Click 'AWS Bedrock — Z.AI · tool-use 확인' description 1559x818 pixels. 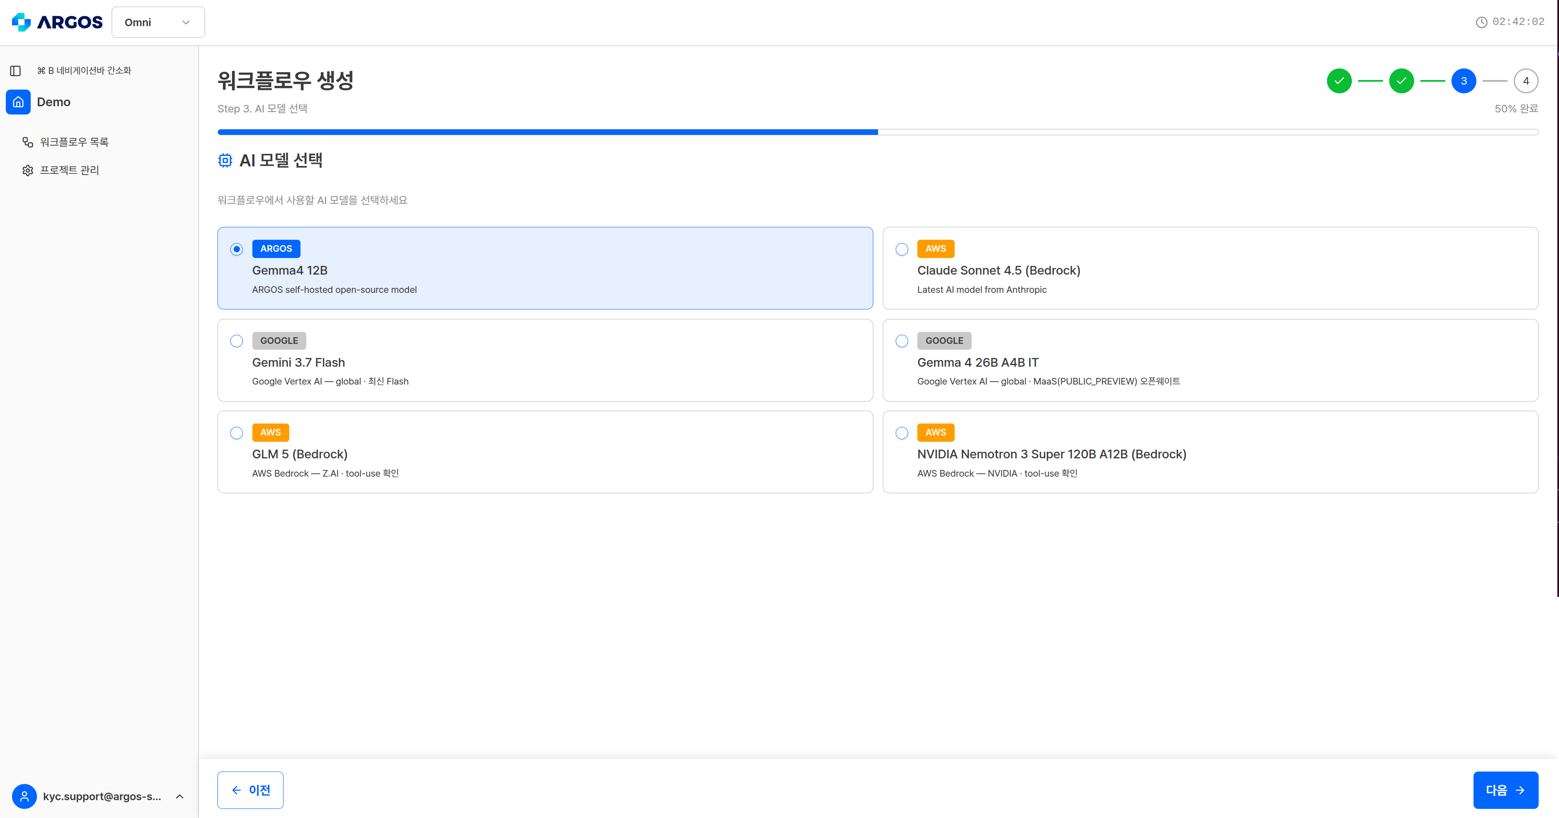point(325,474)
